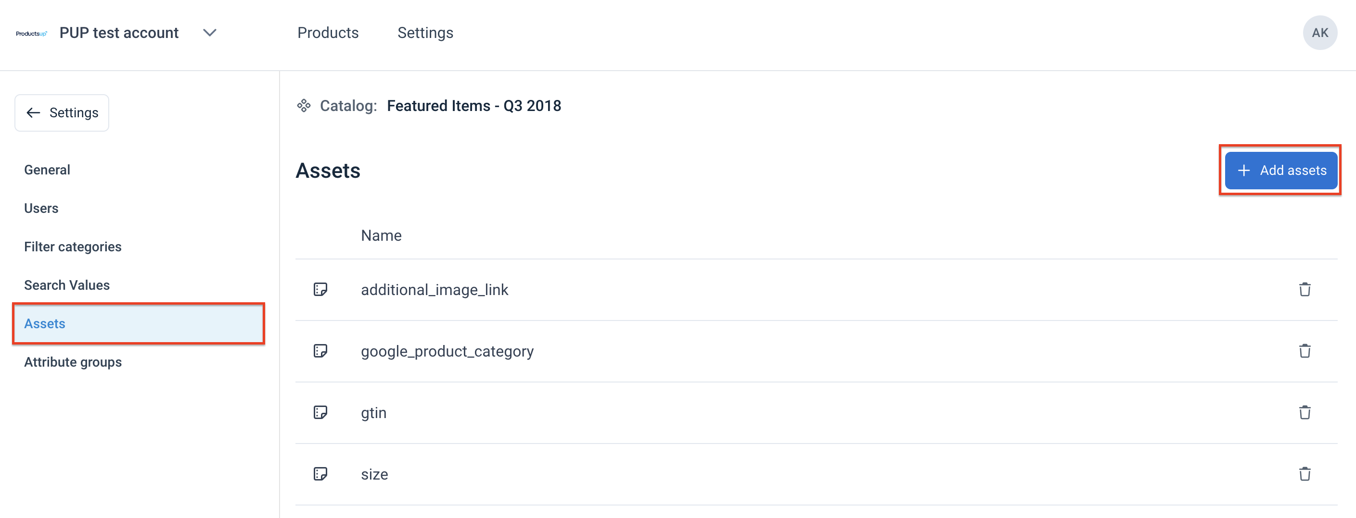The width and height of the screenshot is (1356, 518).
Task: Click the catalog icon beside Featured Items
Action: click(x=304, y=105)
